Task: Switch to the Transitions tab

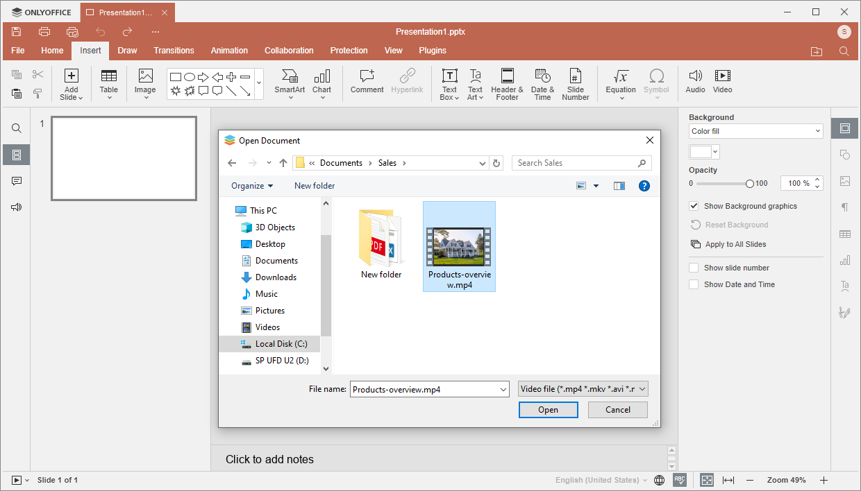Action: pos(174,51)
